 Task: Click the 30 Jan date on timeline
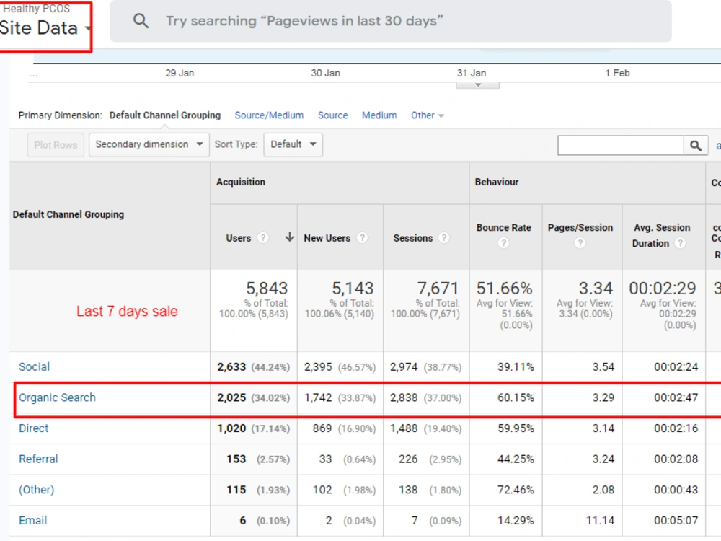pos(326,73)
